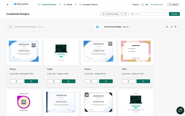Focus the Search designs field
The height and width of the screenshot is (116, 185).
pyautogui.click(x=149, y=14)
